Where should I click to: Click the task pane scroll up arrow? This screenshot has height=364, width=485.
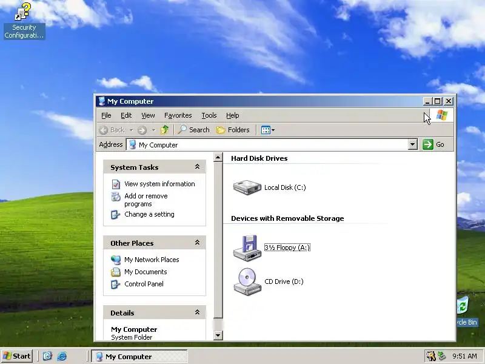pyautogui.click(x=218, y=158)
